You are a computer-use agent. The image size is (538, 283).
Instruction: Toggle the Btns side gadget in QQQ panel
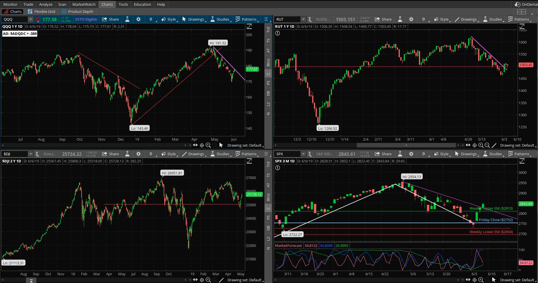coord(268,62)
